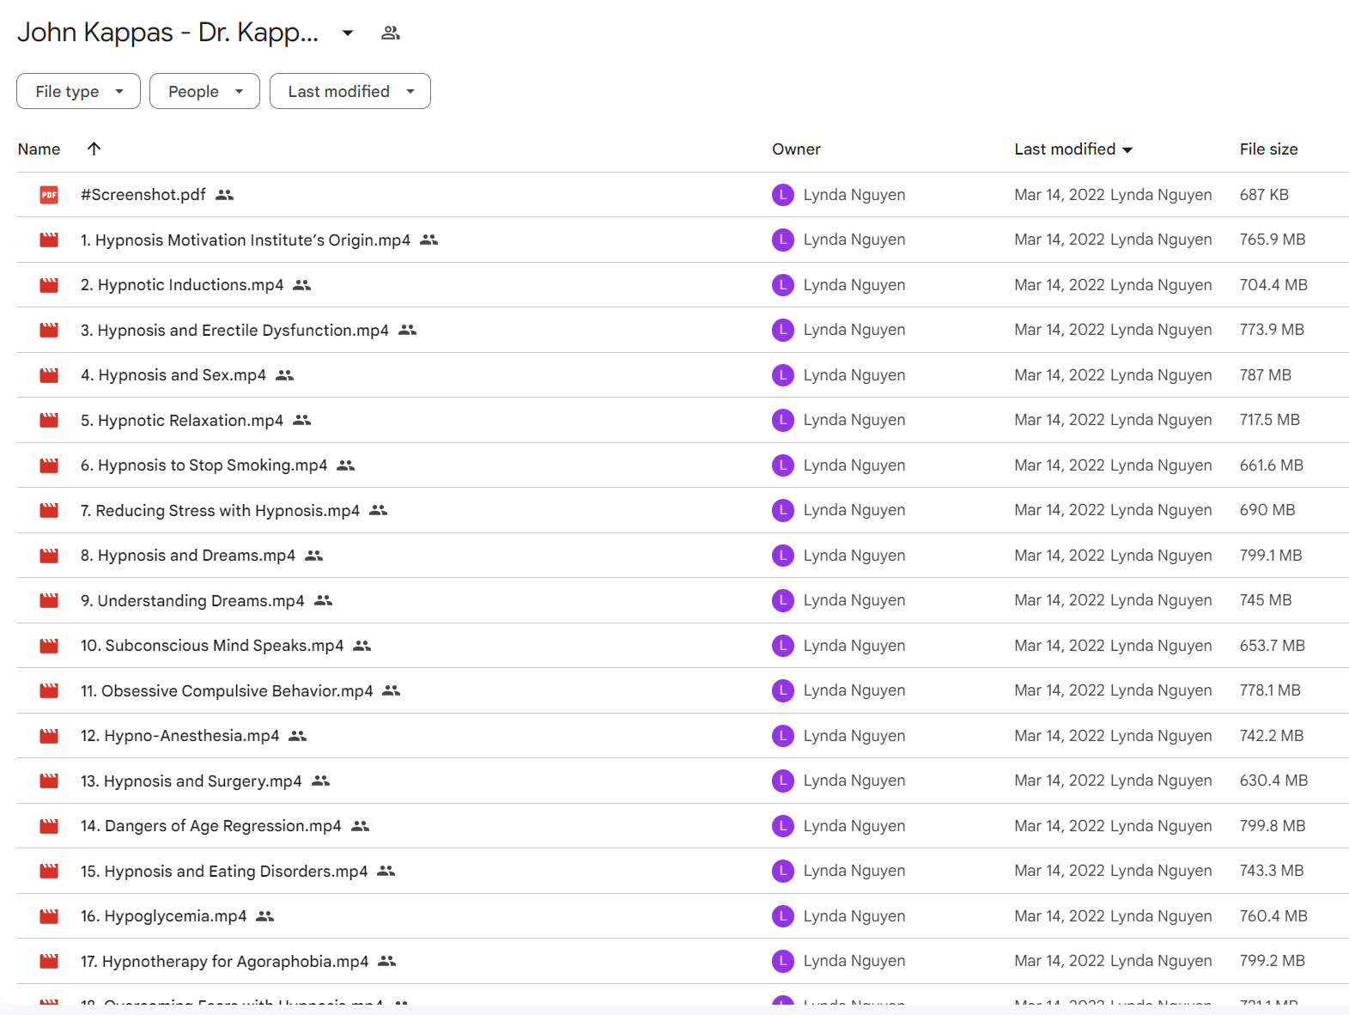Open the File type filter dropdown
1349x1015 pixels.
(78, 91)
